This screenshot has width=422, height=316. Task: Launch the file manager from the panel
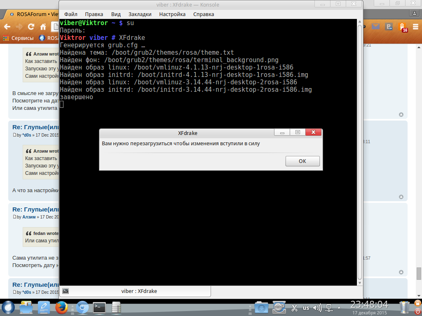click(26, 308)
